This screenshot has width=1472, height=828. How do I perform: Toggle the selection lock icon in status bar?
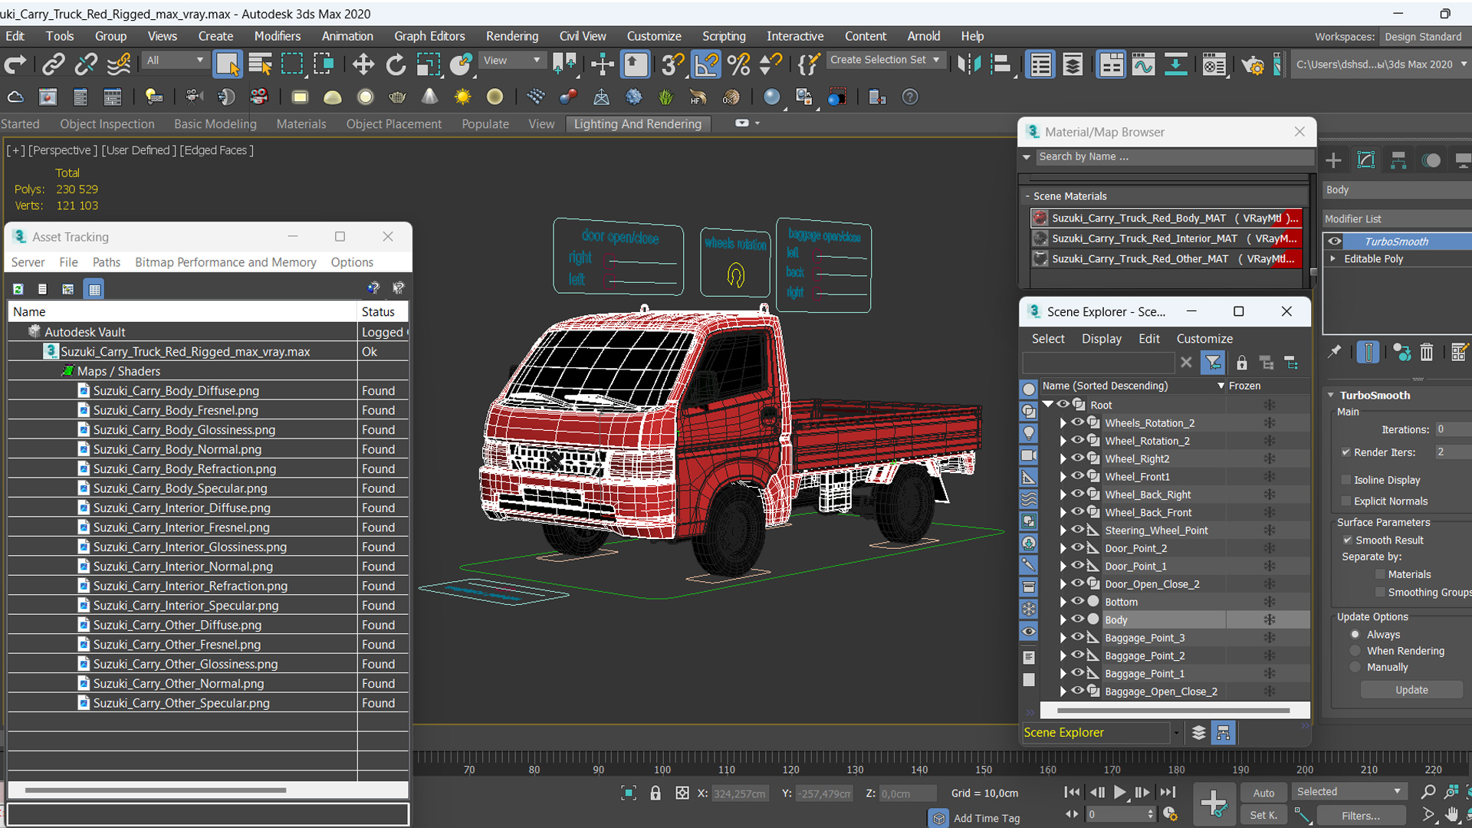(655, 793)
